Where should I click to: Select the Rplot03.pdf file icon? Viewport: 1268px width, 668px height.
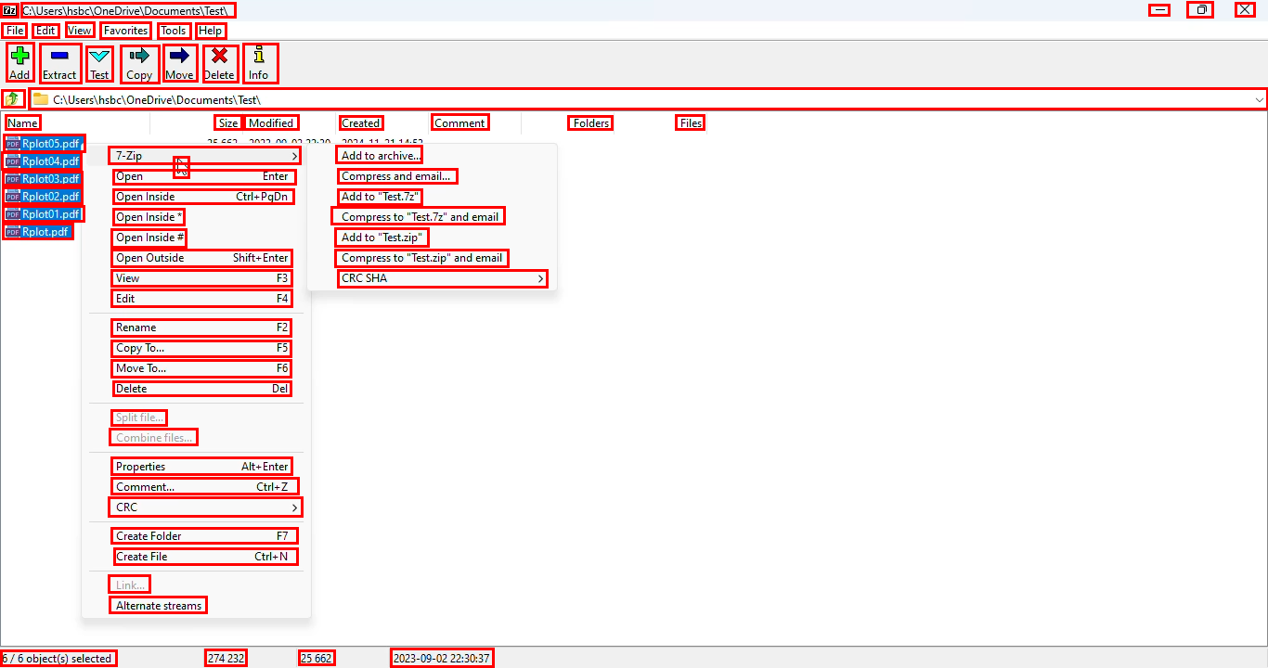pyautogui.click(x=12, y=179)
